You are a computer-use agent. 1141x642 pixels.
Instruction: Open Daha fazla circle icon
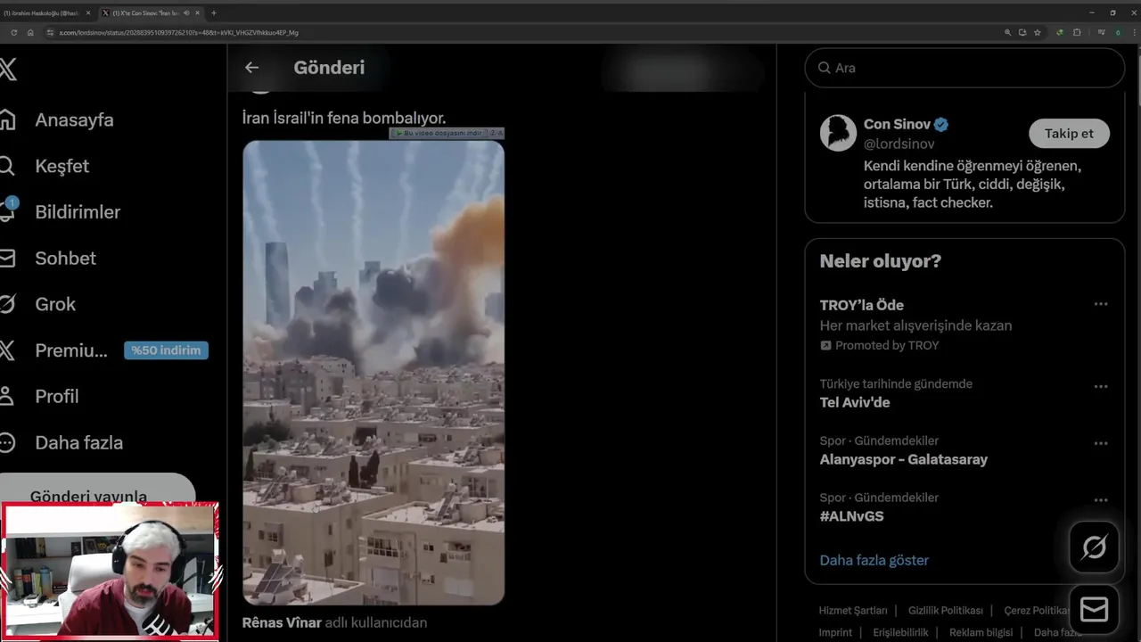7,442
